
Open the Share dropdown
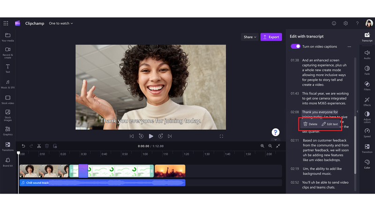coord(250,37)
